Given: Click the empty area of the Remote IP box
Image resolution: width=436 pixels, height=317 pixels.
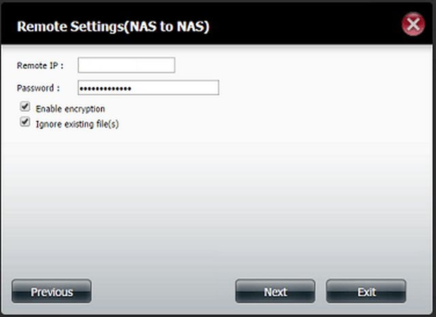Looking at the screenshot, I should [126, 65].
